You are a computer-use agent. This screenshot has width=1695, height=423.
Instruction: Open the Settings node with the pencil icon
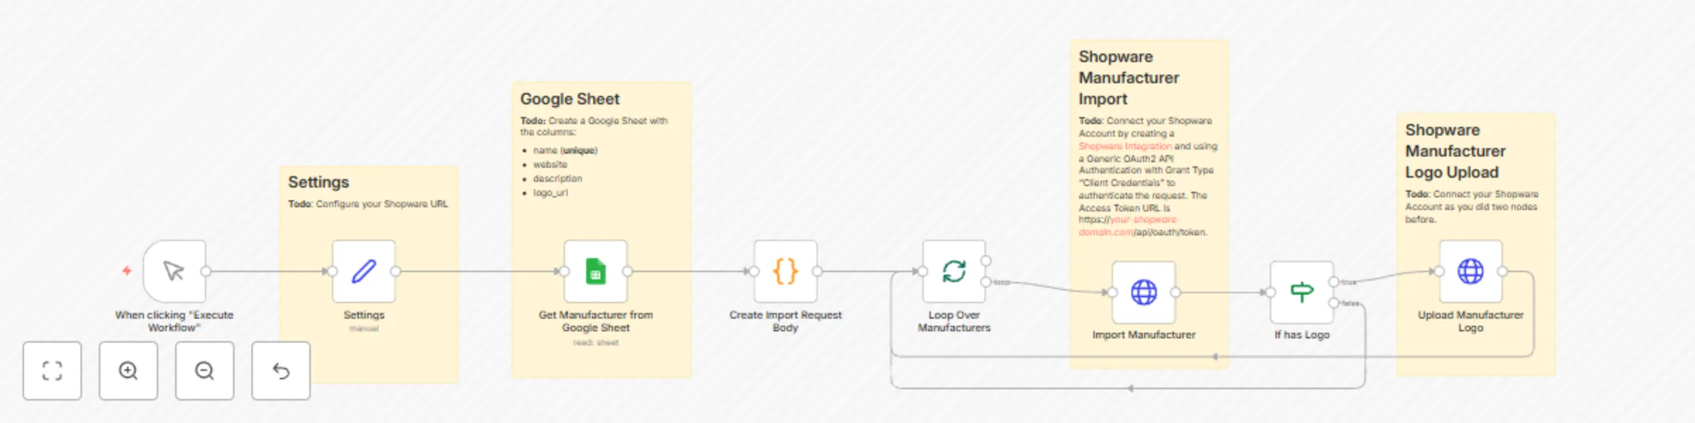(364, 271)
